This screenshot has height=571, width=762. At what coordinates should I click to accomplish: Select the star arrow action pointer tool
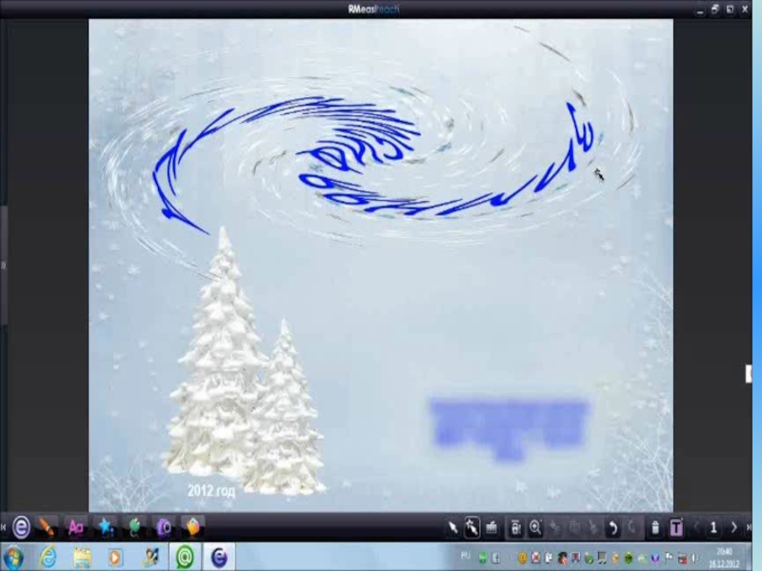471,528
